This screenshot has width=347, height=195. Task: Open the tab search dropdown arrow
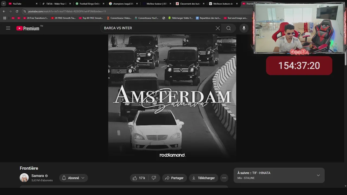[4, 4]
